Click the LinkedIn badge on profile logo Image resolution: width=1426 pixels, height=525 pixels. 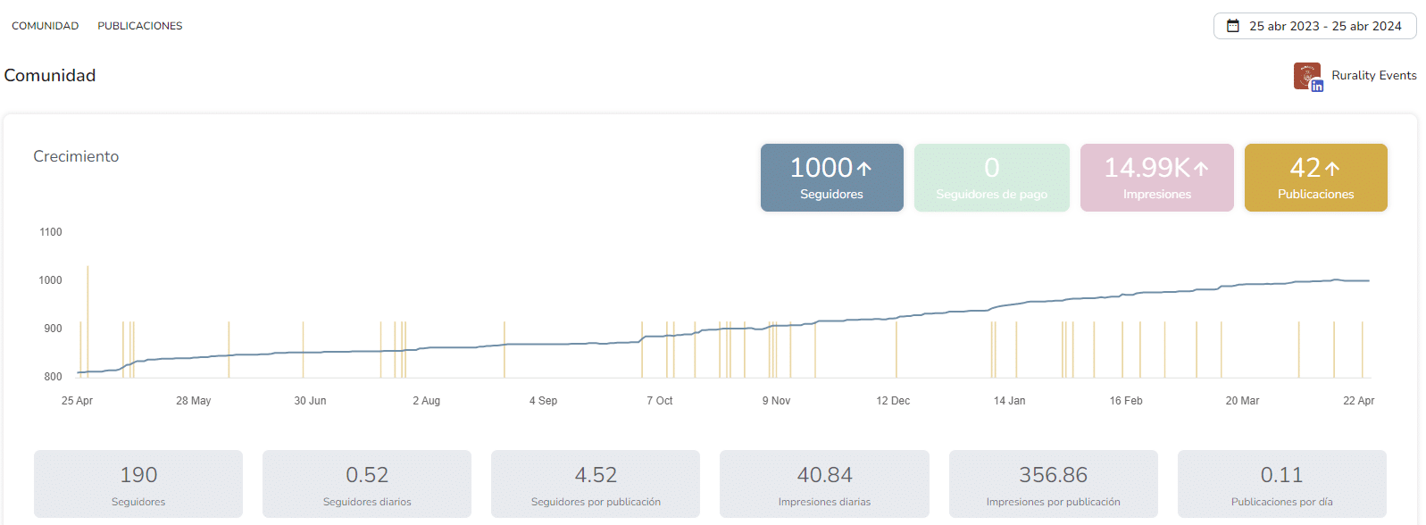pyautogui.click(x=1317, y=86)
